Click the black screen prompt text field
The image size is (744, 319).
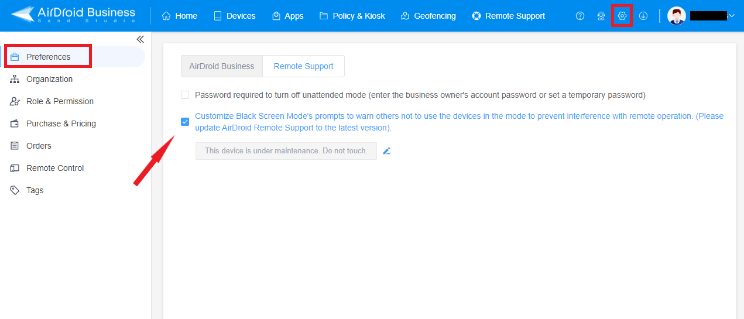pos(286,151)
